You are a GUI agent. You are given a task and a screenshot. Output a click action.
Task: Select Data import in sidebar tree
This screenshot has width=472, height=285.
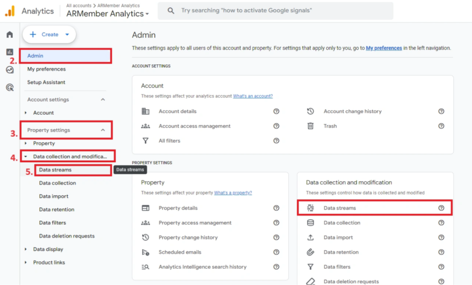pyautogui.click(x=53, y=196)
